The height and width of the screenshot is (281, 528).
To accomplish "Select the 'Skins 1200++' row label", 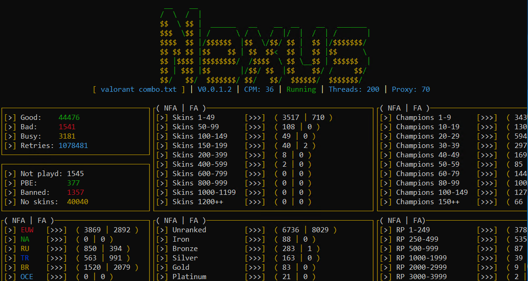I will (x=198, y=202).
